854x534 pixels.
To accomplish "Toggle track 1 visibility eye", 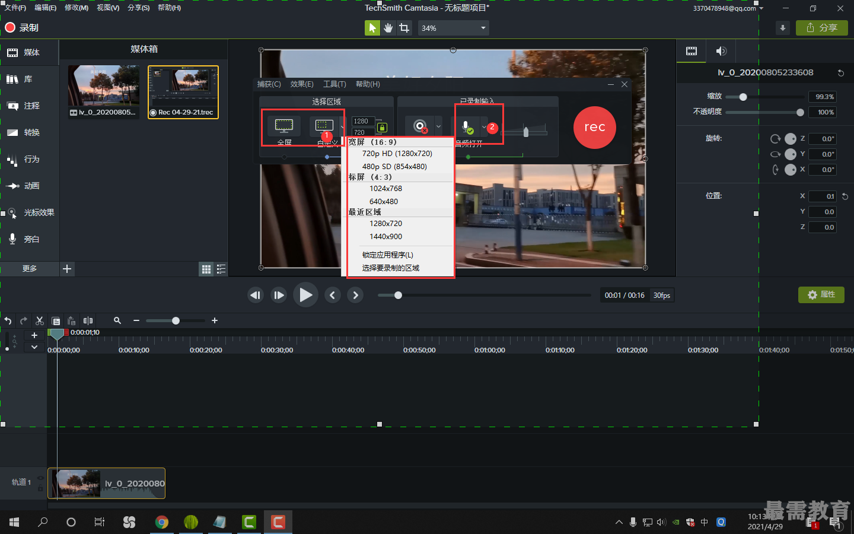I will tap(40, 478).
